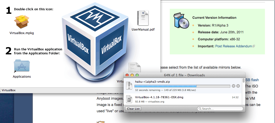Select the VirtualBox dmg disk image icon
Image resolution: width=275 pixels, height=123 pixels.
[x=129, y=99]
